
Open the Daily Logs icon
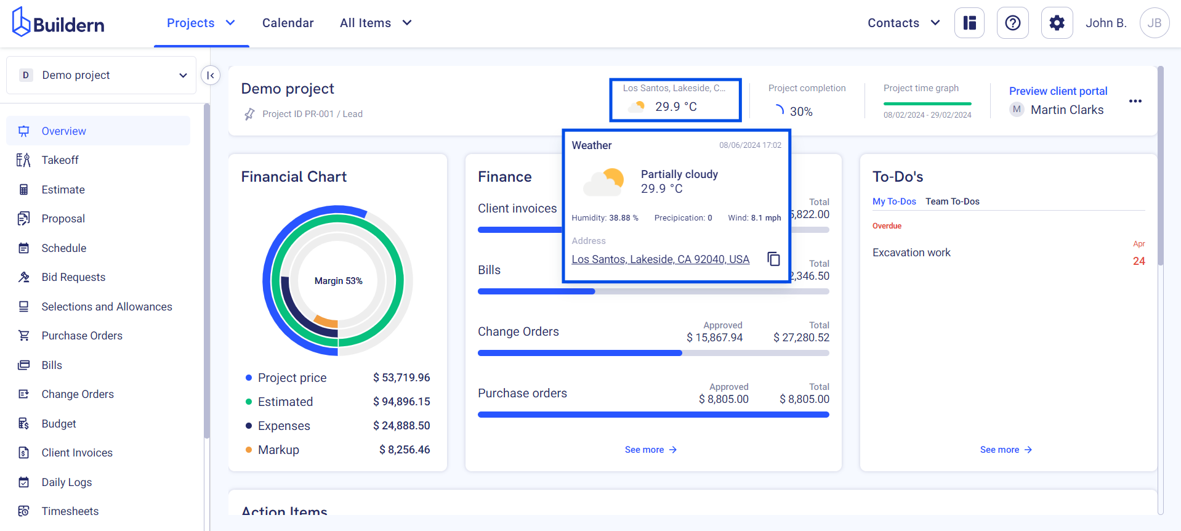(23, 482)
